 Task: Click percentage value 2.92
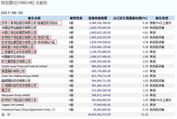tap(145, 62)
